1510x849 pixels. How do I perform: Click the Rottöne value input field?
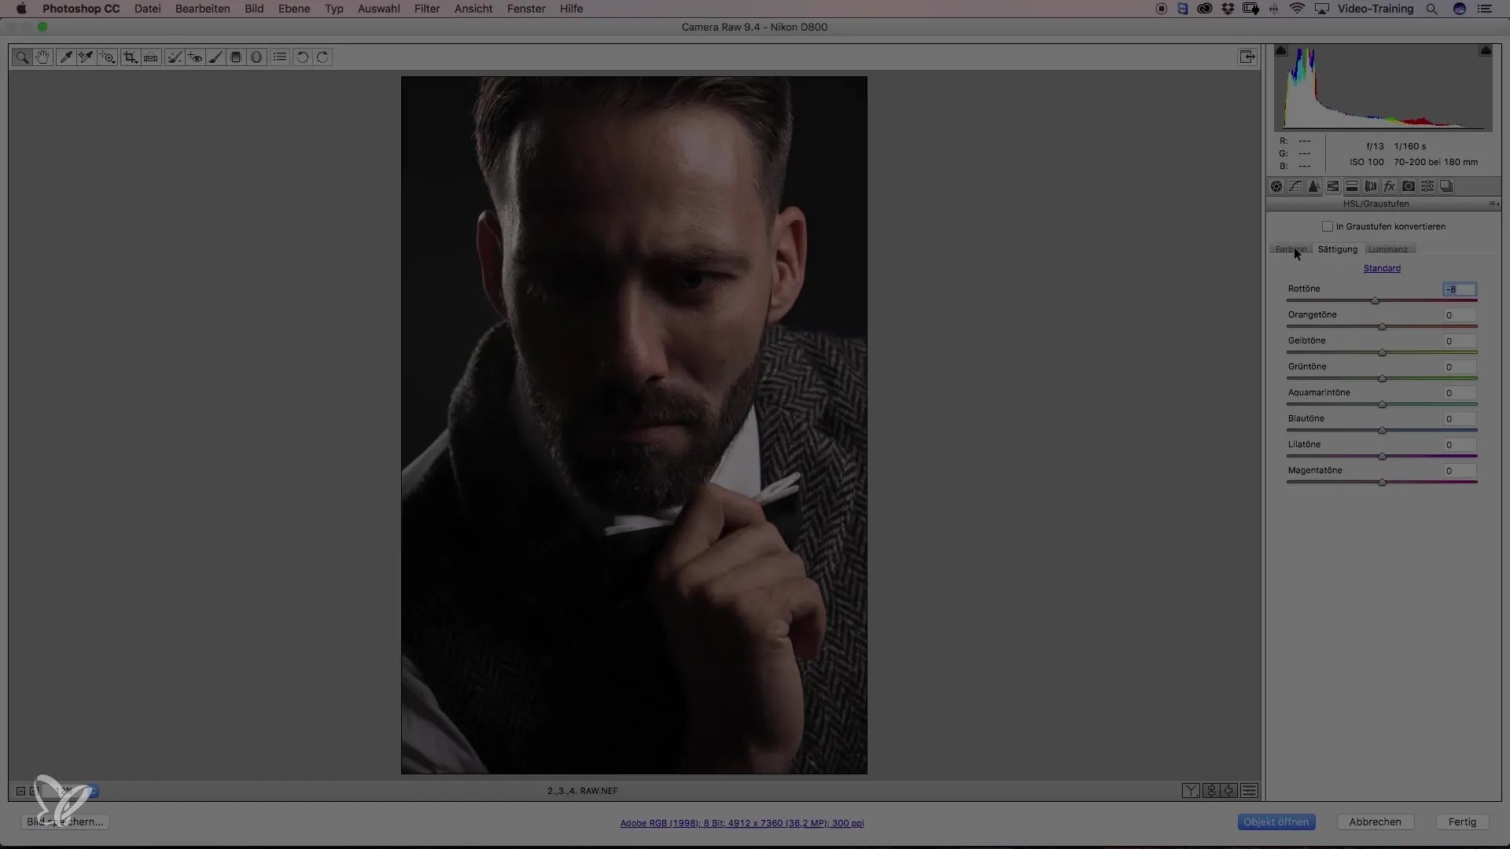pos(1460,289)
